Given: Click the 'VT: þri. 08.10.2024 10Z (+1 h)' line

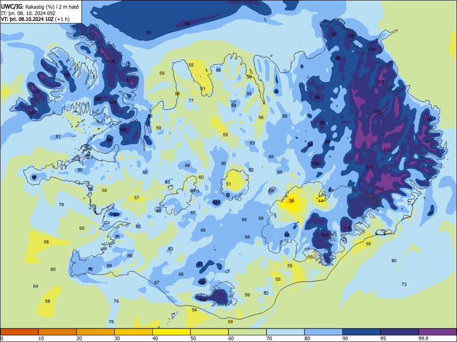Looking at the screenshot, I should click(35, 19).
